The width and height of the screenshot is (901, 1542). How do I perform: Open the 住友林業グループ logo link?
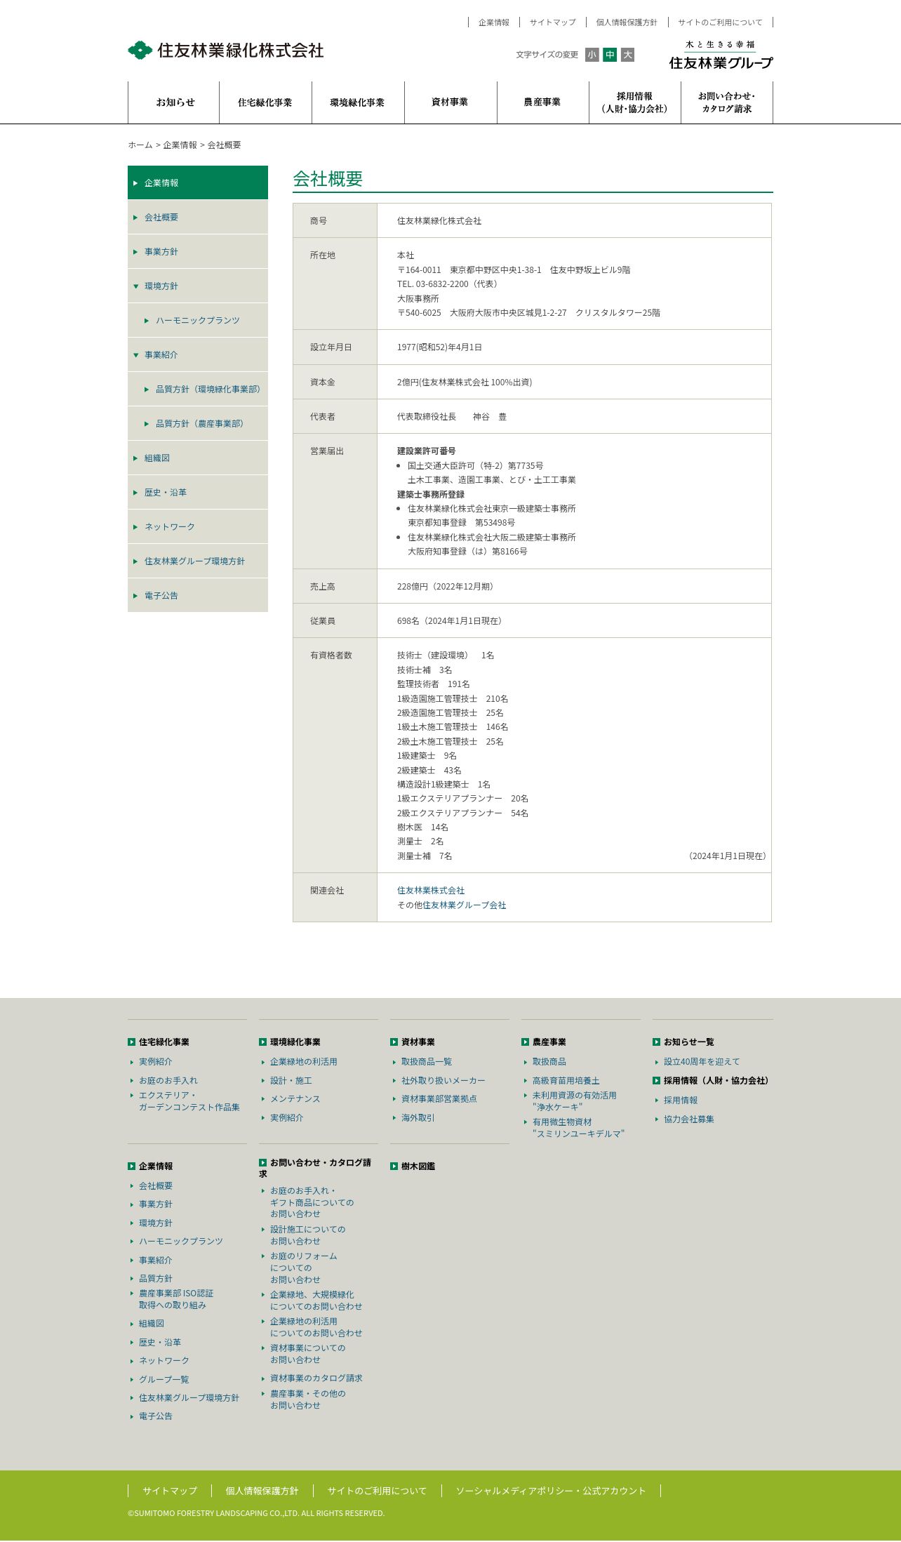[721, 55]
